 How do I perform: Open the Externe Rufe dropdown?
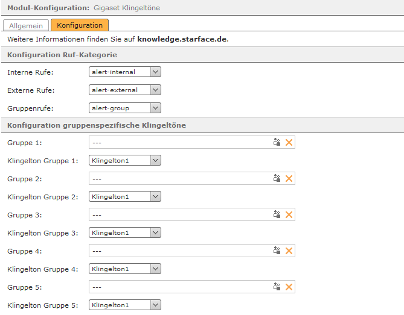tap(125, 90)
